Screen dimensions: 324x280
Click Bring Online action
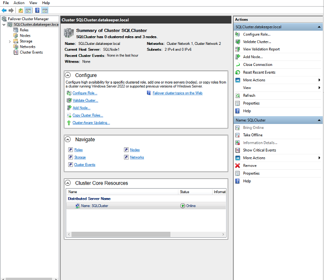click(x=253, y=128)
